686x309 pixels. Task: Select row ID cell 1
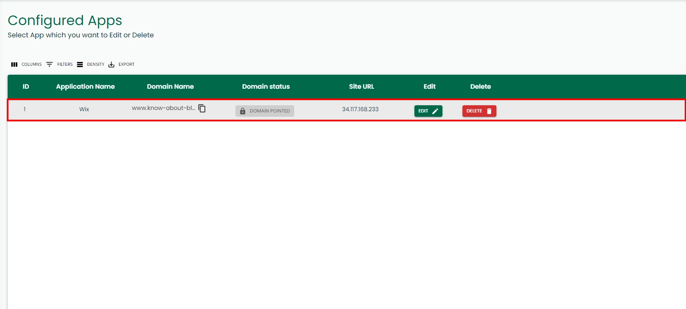click(25, 110)
